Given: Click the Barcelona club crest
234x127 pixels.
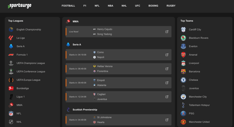Looking at the screenshot, I should [183, 72].
